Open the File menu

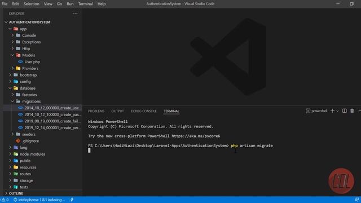[x=5, y=4]
